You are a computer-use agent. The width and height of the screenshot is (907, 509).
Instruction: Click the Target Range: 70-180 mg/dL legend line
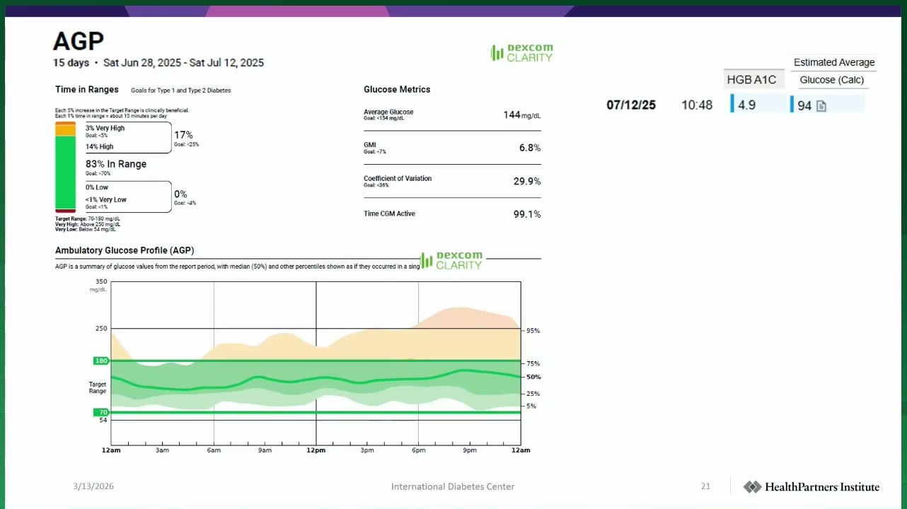(87, 219)
